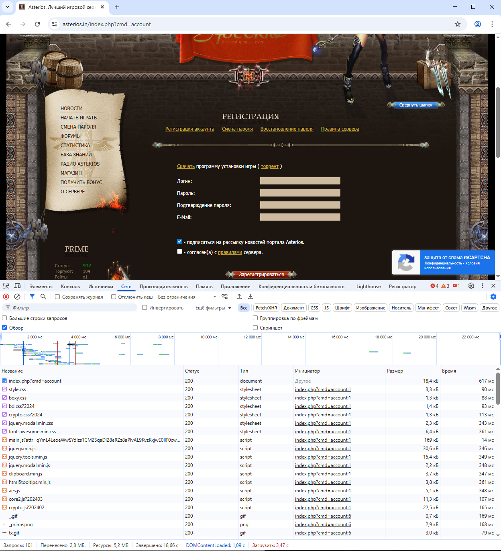This screenshot has width=501, height=551.
Task: Follow 'Восстановление пароля' link
Action: pos(287,129)
